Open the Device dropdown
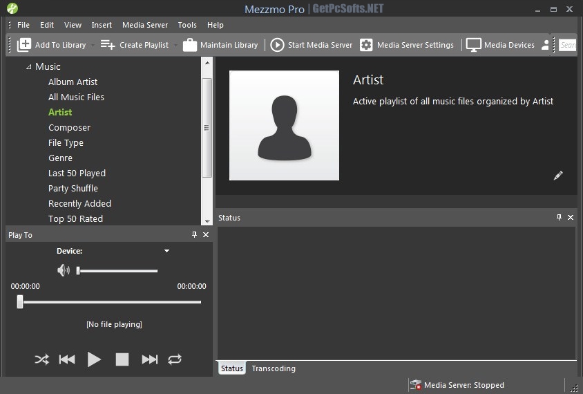The image size is (583, 394). pyautogui.click(x=167, y=251)
